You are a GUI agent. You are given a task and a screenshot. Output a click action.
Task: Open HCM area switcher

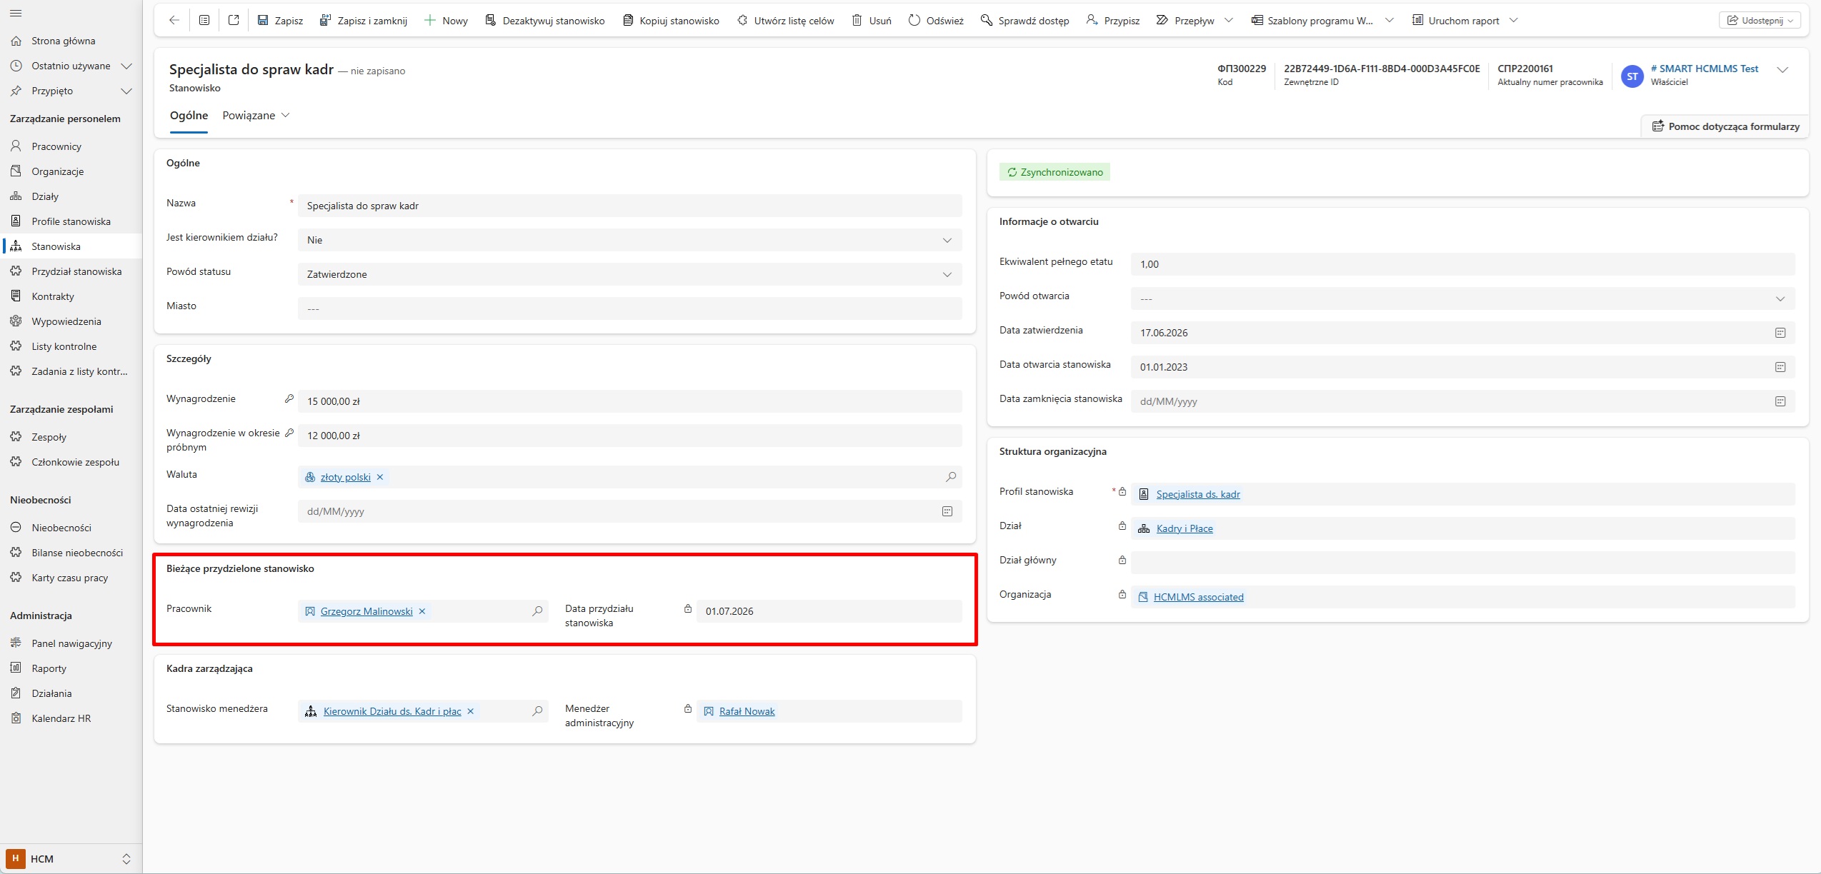point(69,858)
